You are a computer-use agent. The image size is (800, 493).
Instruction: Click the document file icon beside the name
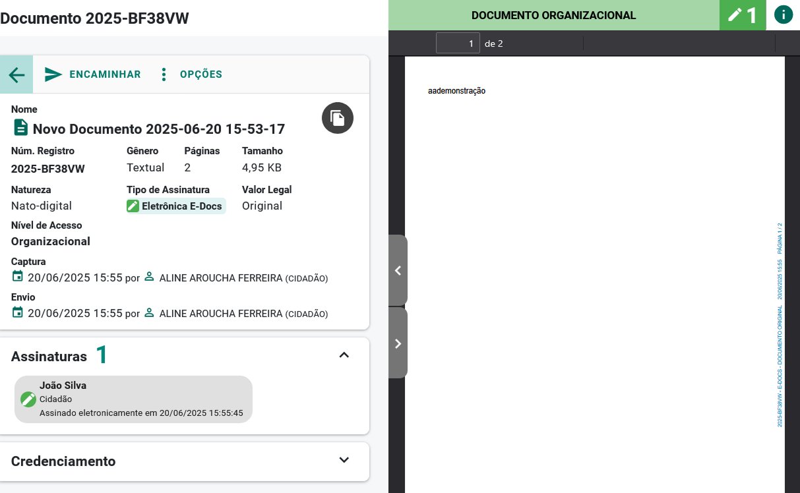pos(21,128)
